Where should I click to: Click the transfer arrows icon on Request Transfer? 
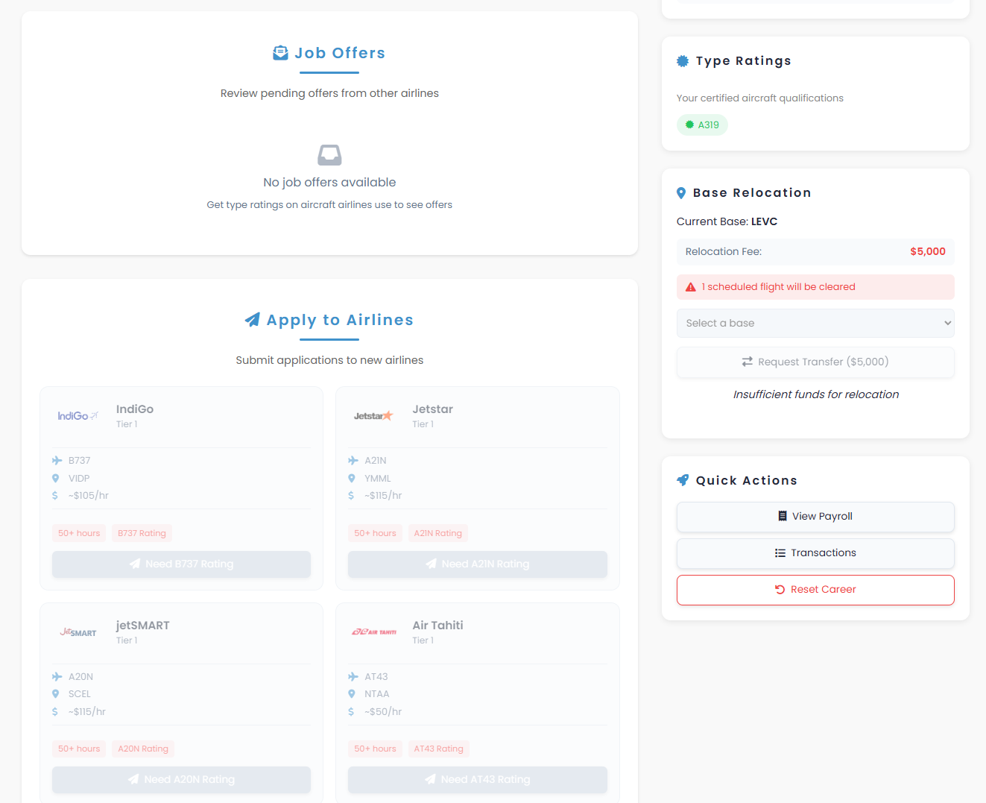pos(748,362)
